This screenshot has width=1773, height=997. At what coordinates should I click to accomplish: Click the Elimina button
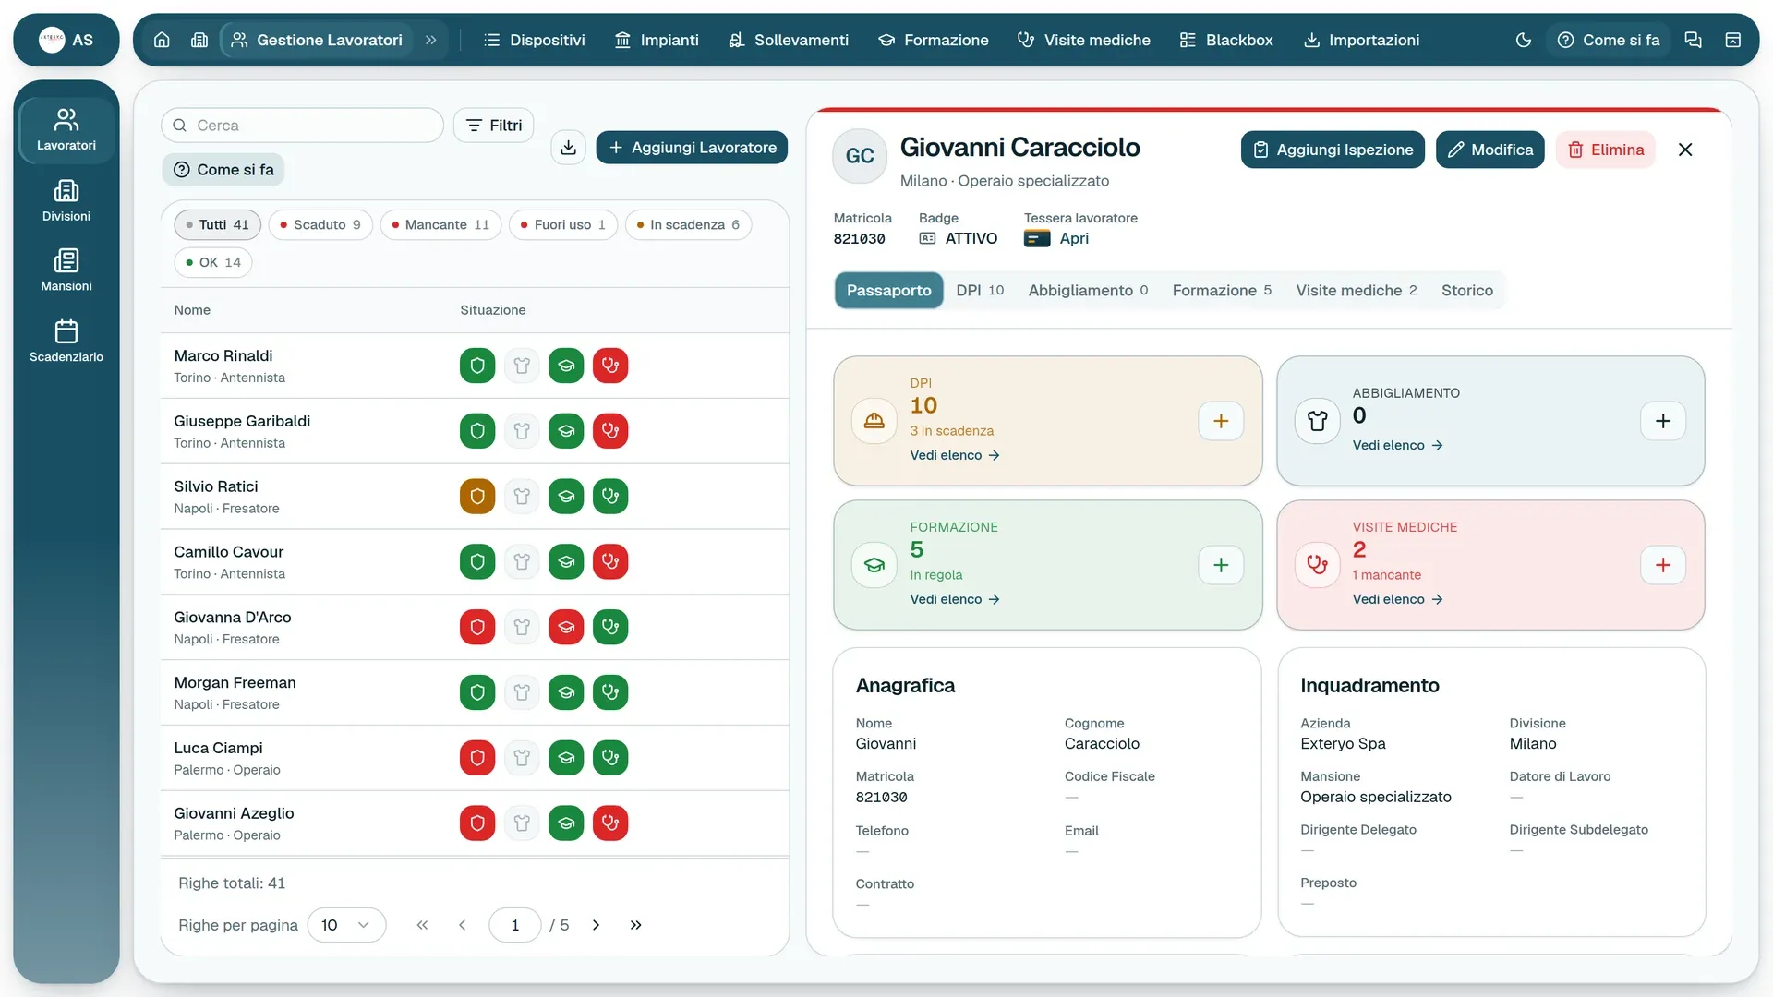tap(1606, 150)
